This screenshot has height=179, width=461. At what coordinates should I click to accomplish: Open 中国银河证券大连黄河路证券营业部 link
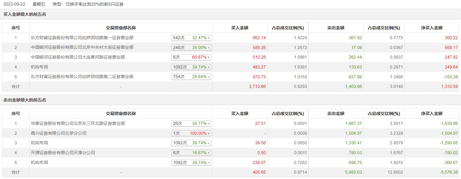point(78,57)
